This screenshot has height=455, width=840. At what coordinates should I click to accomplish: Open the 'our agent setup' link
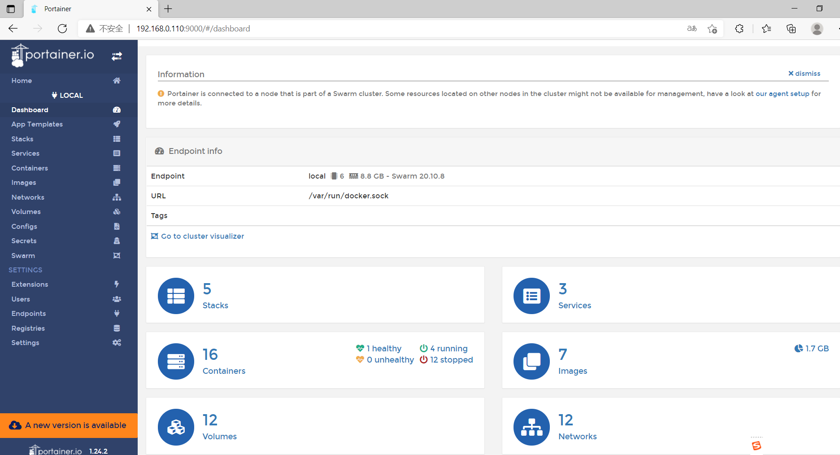(x=782, y=94)
